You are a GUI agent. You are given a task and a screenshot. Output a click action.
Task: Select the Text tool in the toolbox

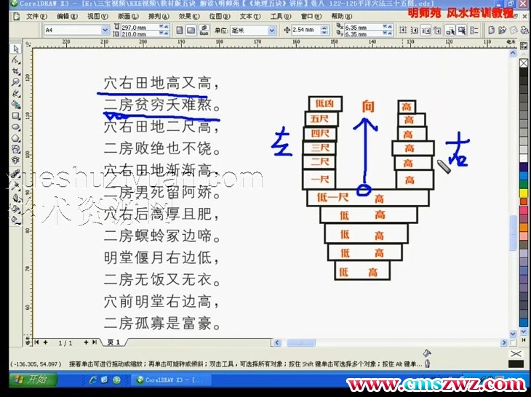pyautogui.click(x=15, y=160)
